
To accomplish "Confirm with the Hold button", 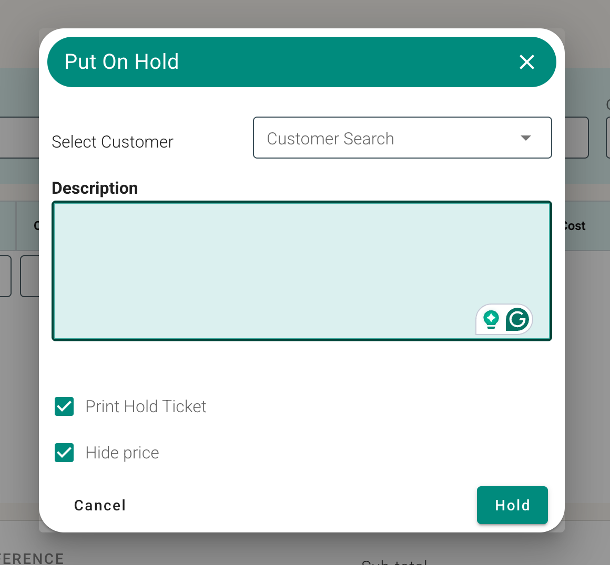I will 512,505.
